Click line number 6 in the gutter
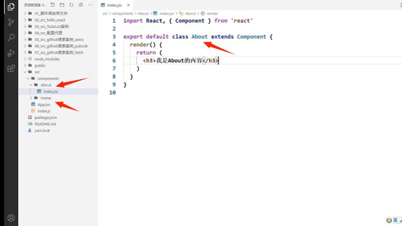 114,61
